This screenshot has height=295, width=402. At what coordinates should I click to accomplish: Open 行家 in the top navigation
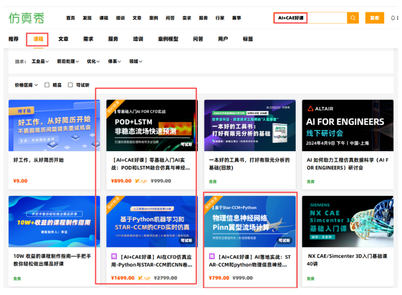click(220, 18)
